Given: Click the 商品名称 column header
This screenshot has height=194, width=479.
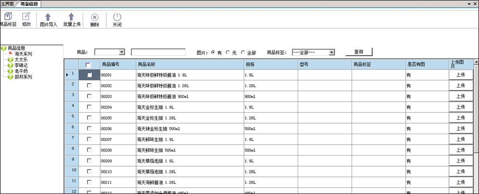Looking at the screenshot, I should (x=190, y=65).
